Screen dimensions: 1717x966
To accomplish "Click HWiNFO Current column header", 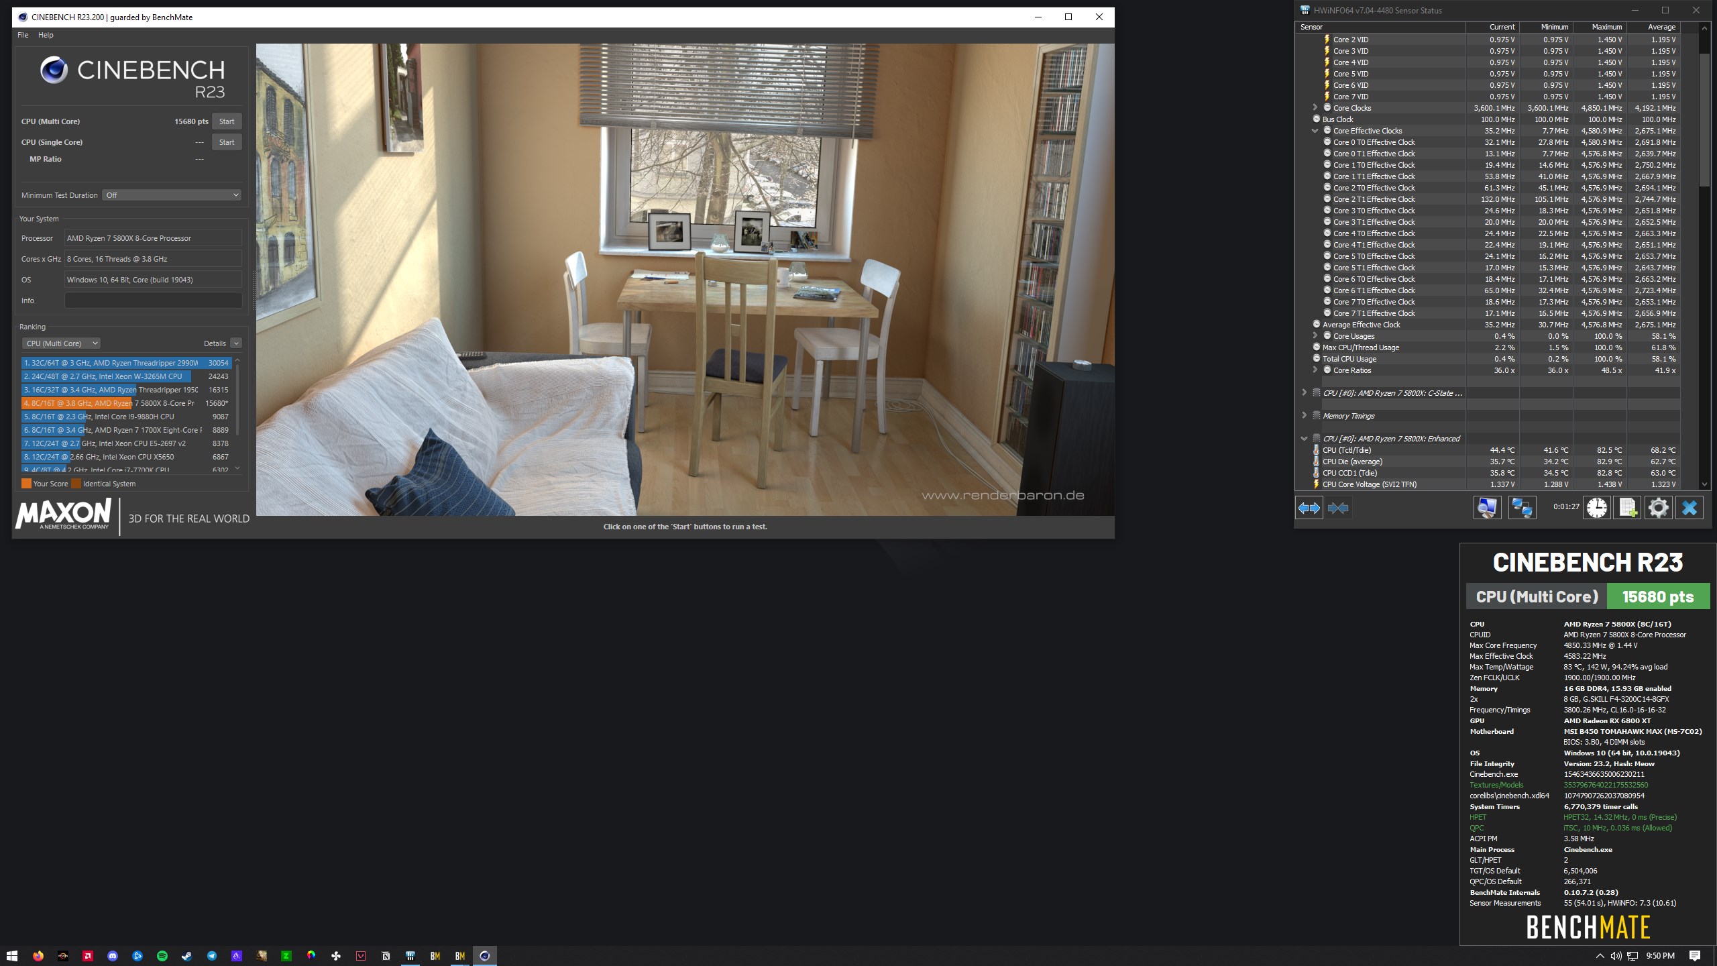I will [1492, 27].
